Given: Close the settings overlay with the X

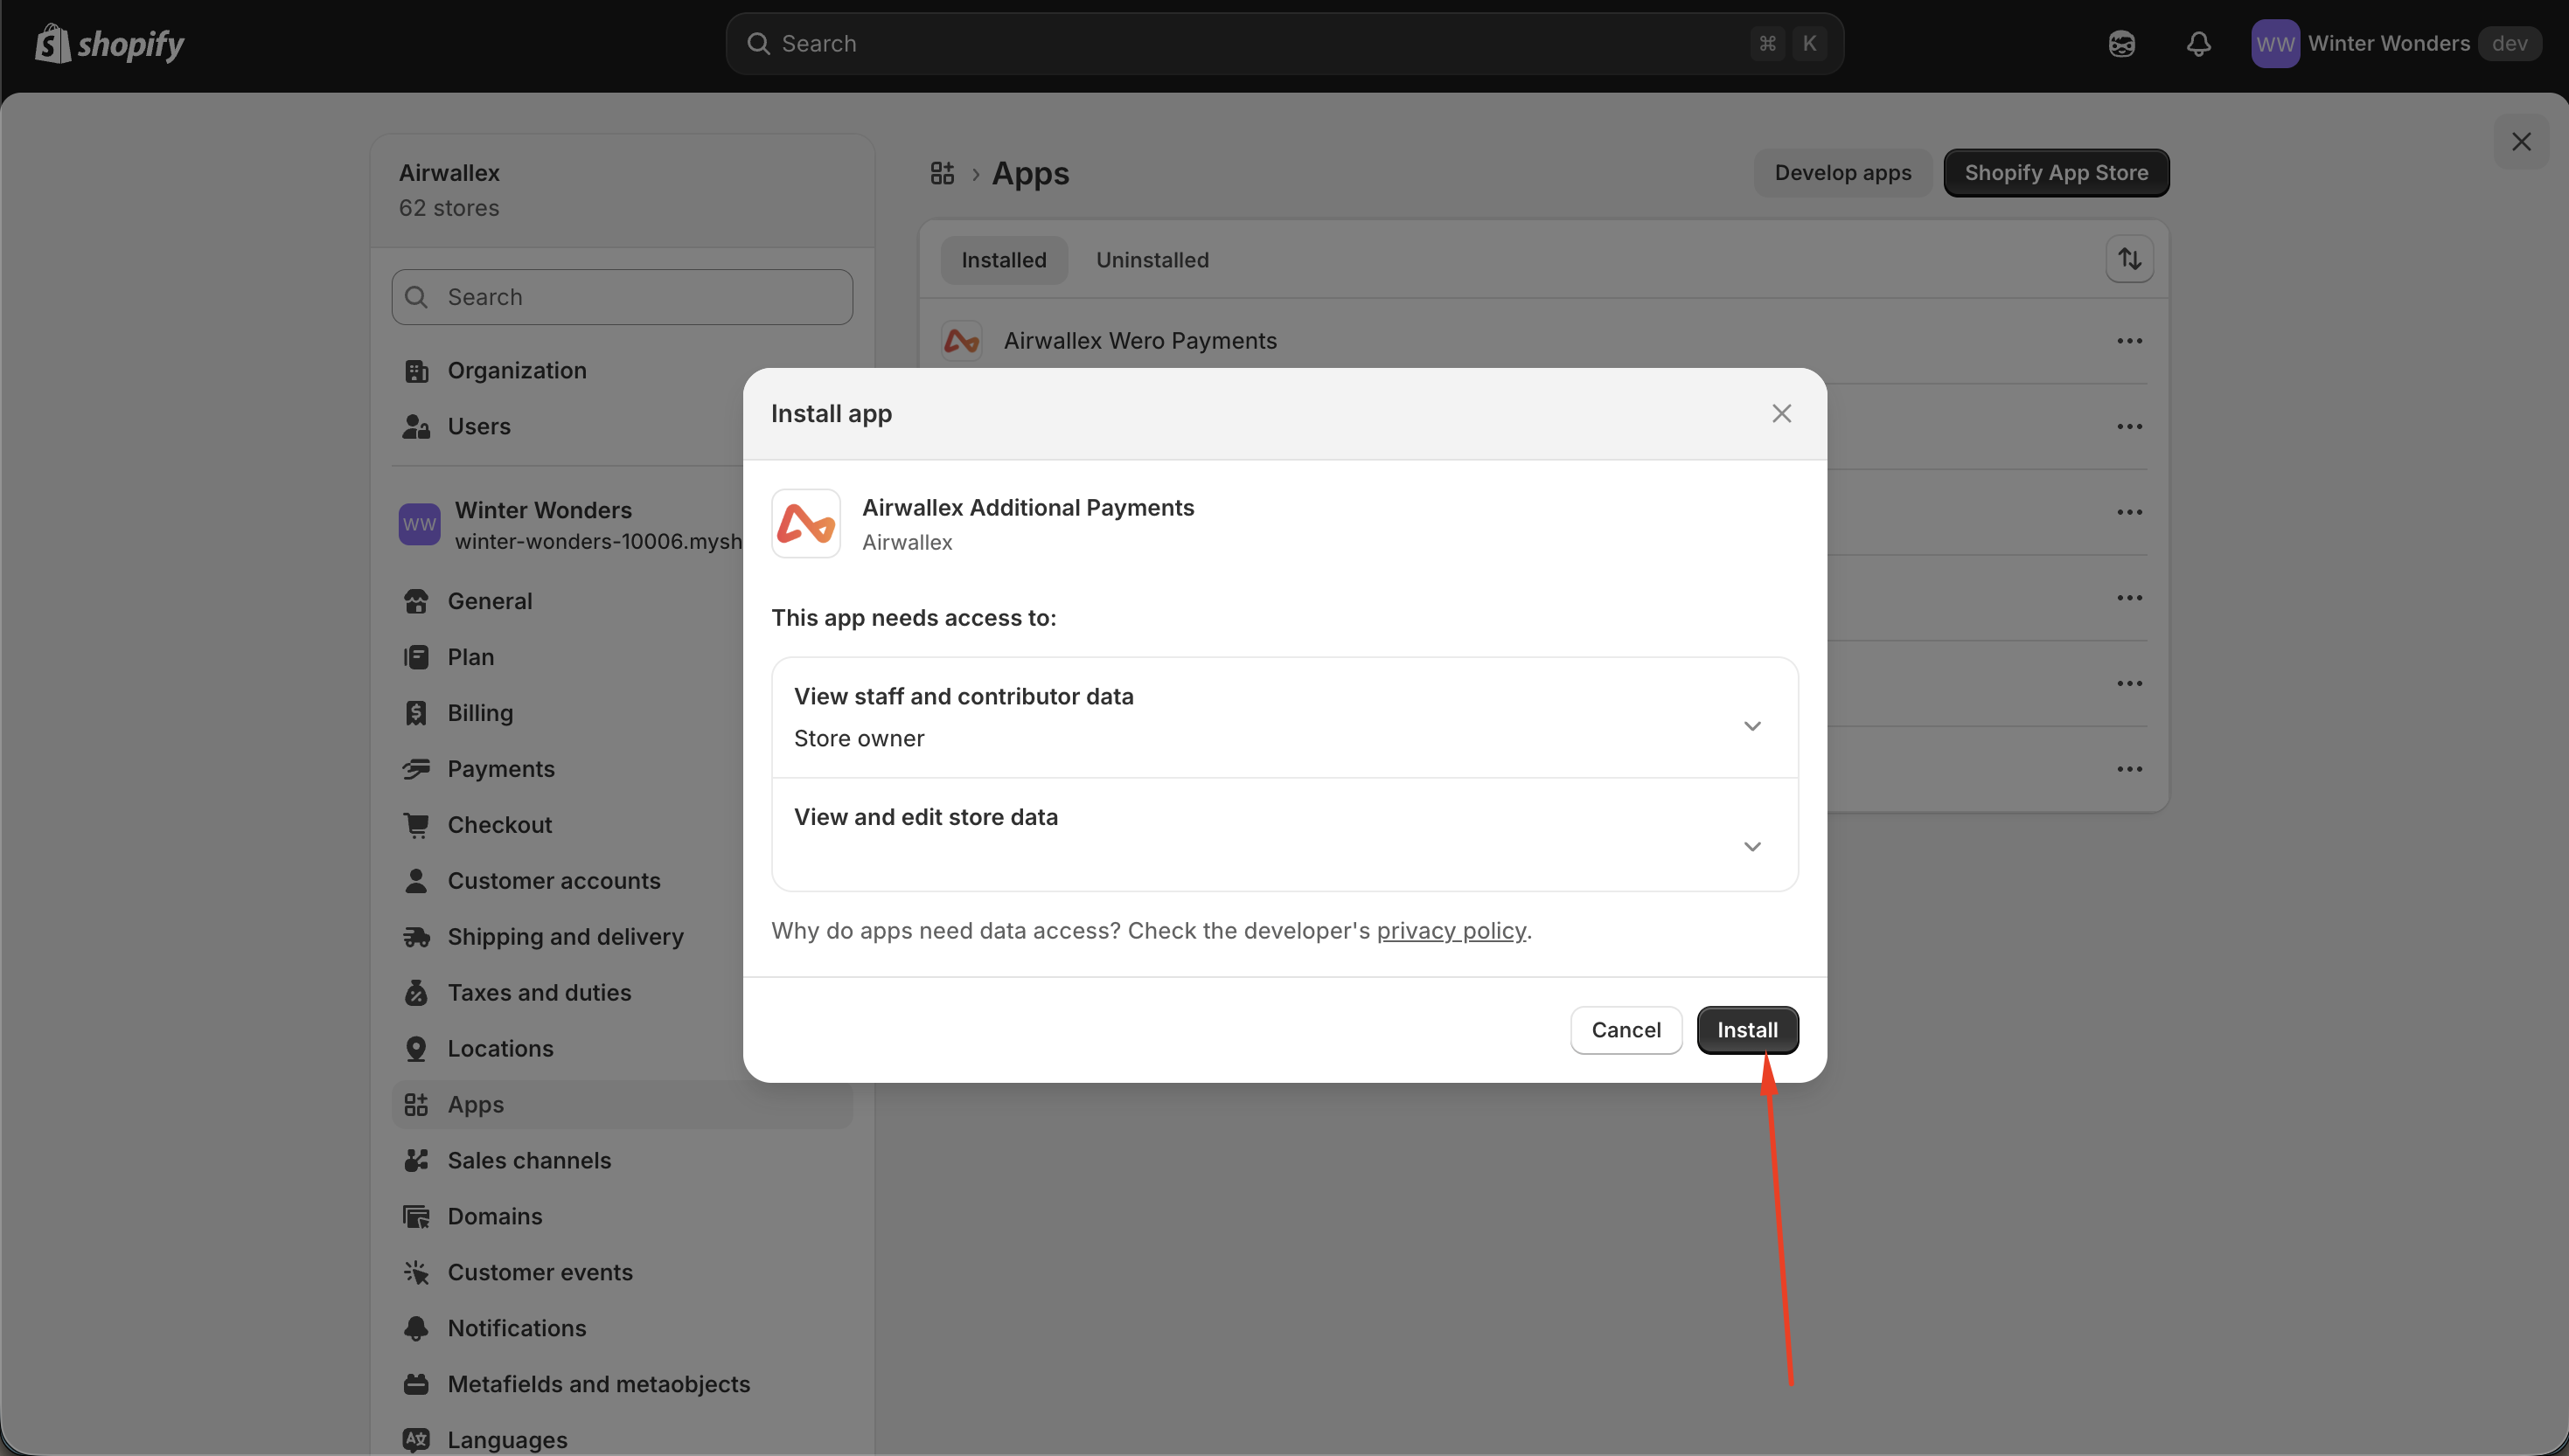Looking at the screenshot, I should click(2521, 142).
